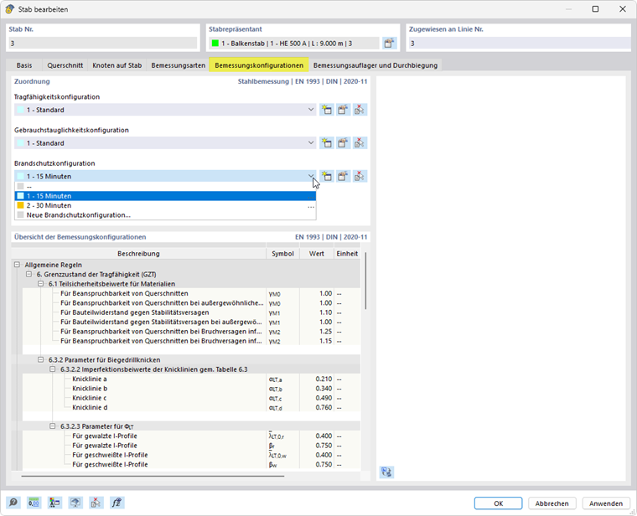Screen dimensions: 637x516
Task: Click the Anwenden button
Action: pyautogui.click(x=606, y=503)
